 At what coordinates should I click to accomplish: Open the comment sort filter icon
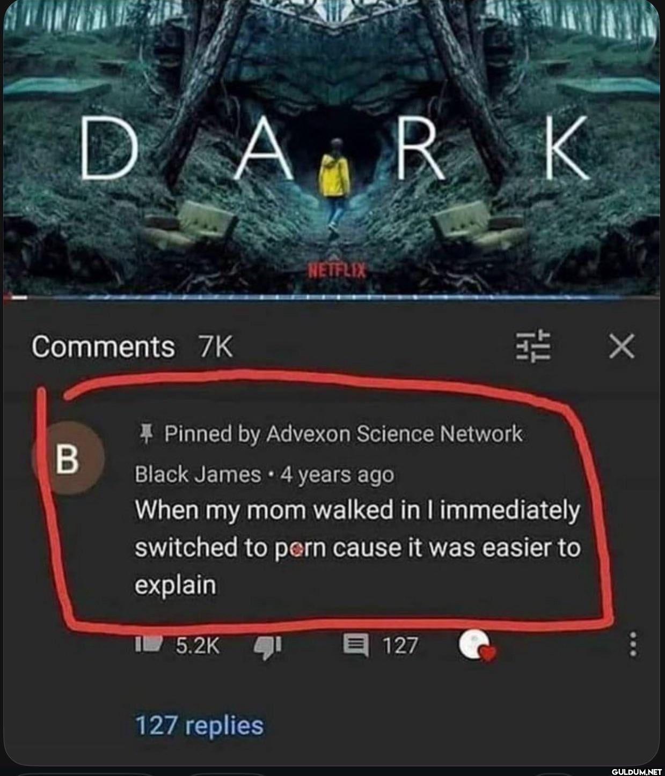533,346
